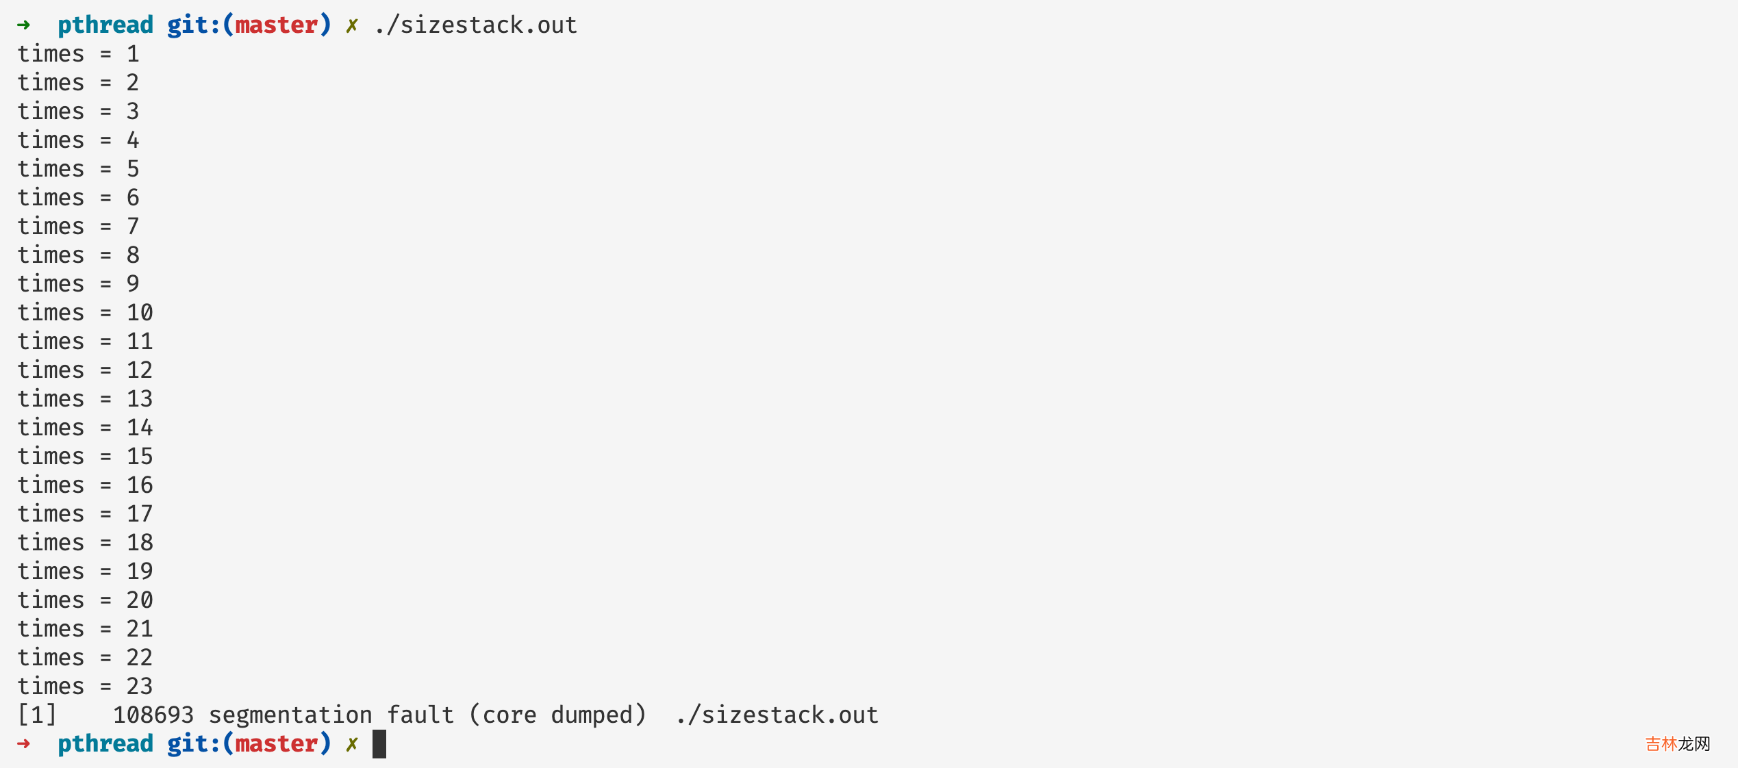Click the terminal block cursor
The width and height of the screenshot is (1738, 768).
point(379,744)
